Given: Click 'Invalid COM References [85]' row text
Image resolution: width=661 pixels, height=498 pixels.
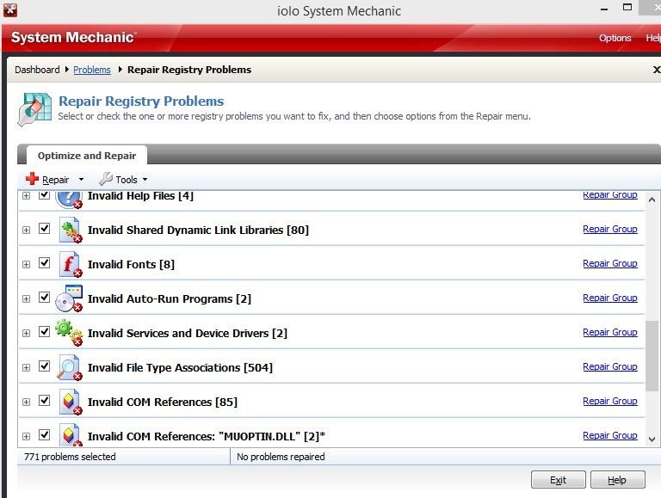Looking at the screenshot, I should [x=163, y=403].
